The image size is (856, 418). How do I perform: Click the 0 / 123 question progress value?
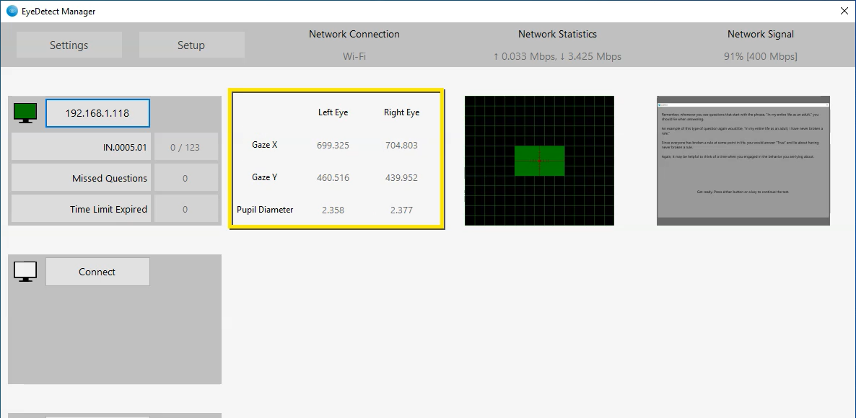[x=185, y=146]
